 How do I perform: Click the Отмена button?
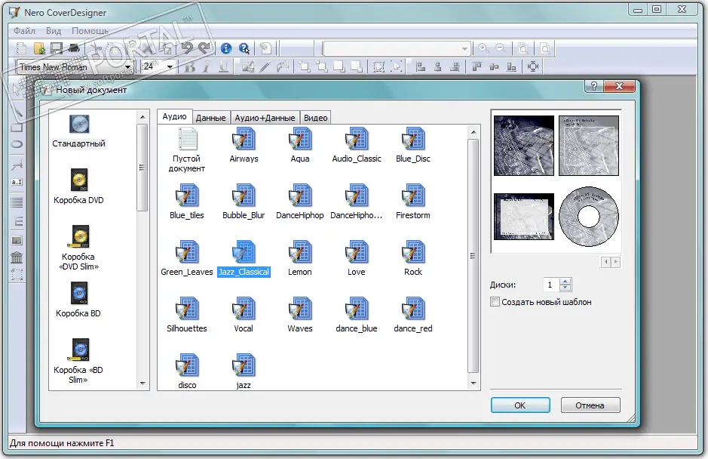point(590,405)
